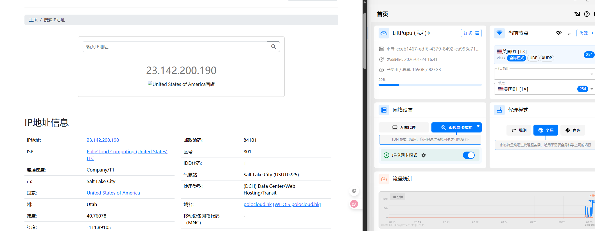
Task: Select the Rule (规则) proxy mode
Action: tap(519, 130)
